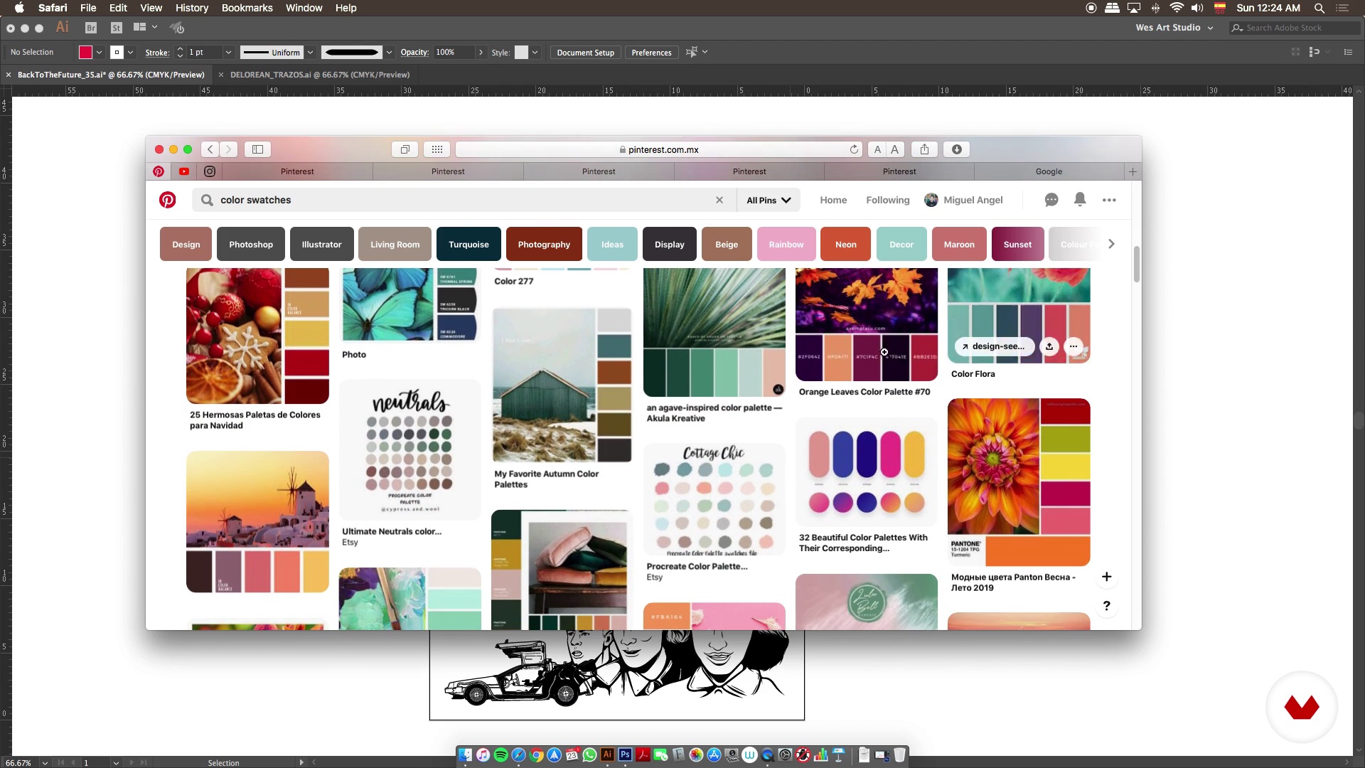Click the Pinterest logo home icon
Image resolution: width=1365 pixels, height=768 pixels.
click(168, 200)
